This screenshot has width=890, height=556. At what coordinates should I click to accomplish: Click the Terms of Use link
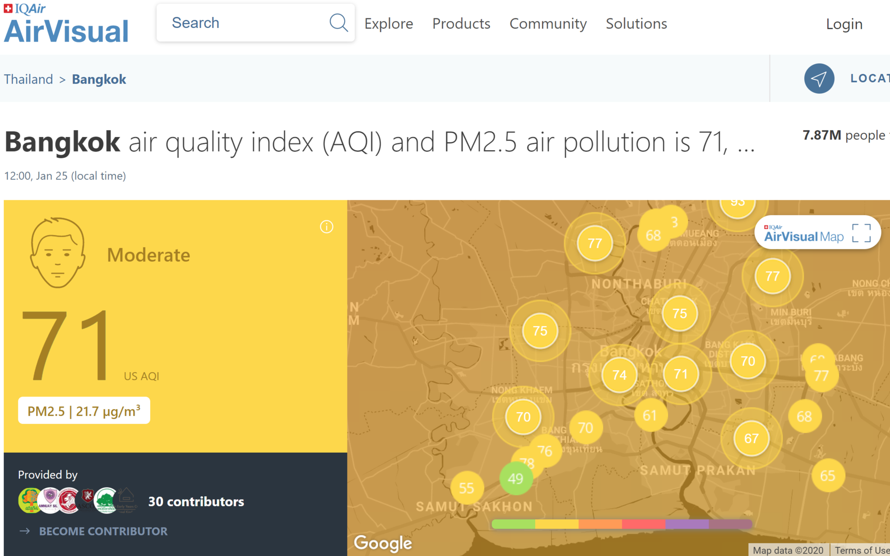[x=862, y=550]
